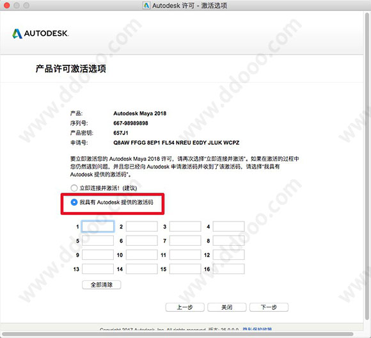Click the Autodesk logo in header
The height and width of the screenshot is (338, 371).
[40, 33]
